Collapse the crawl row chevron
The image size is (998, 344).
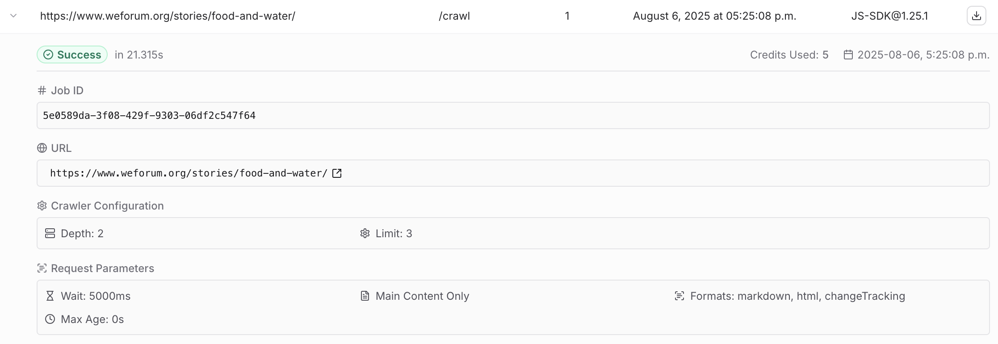(x=13, y=16)
